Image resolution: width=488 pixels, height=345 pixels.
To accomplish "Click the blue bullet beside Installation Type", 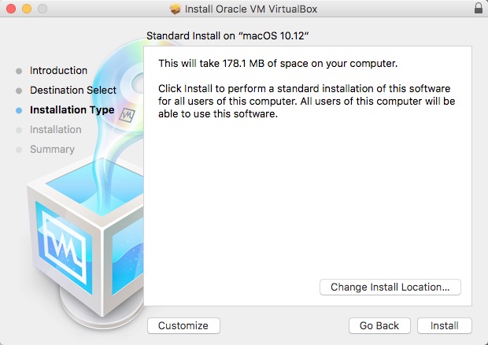I will (x=19, y=110).
